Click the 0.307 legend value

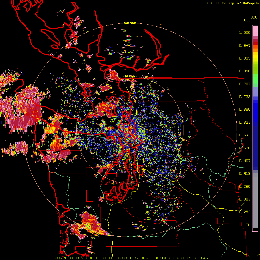click(245, 199)
